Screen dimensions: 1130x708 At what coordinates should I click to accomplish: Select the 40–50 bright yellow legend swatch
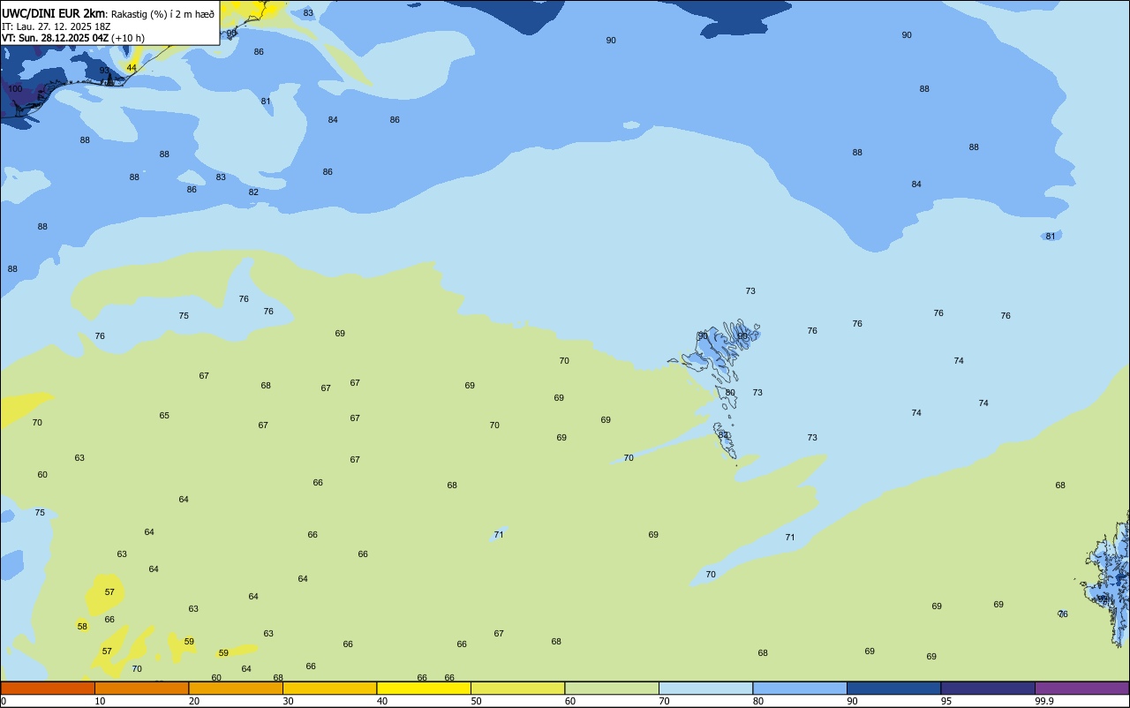(x=424, y=688)
